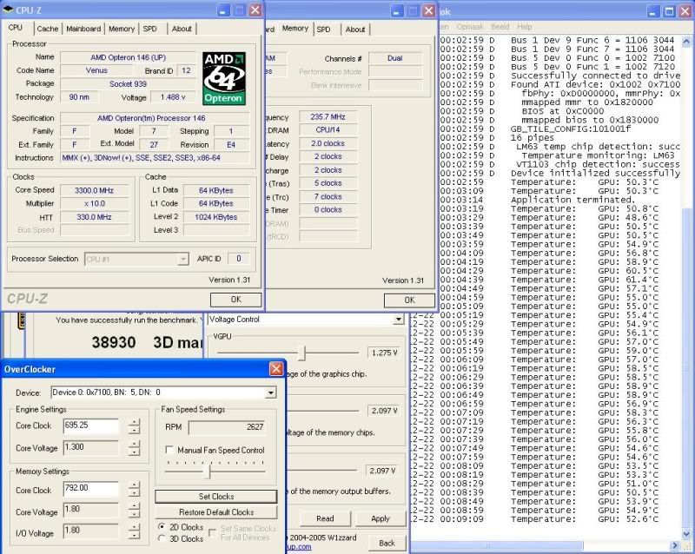695x554 pixels.
Task: Adjust the VGPU voltage slider handle
Action: pos(301,353)
